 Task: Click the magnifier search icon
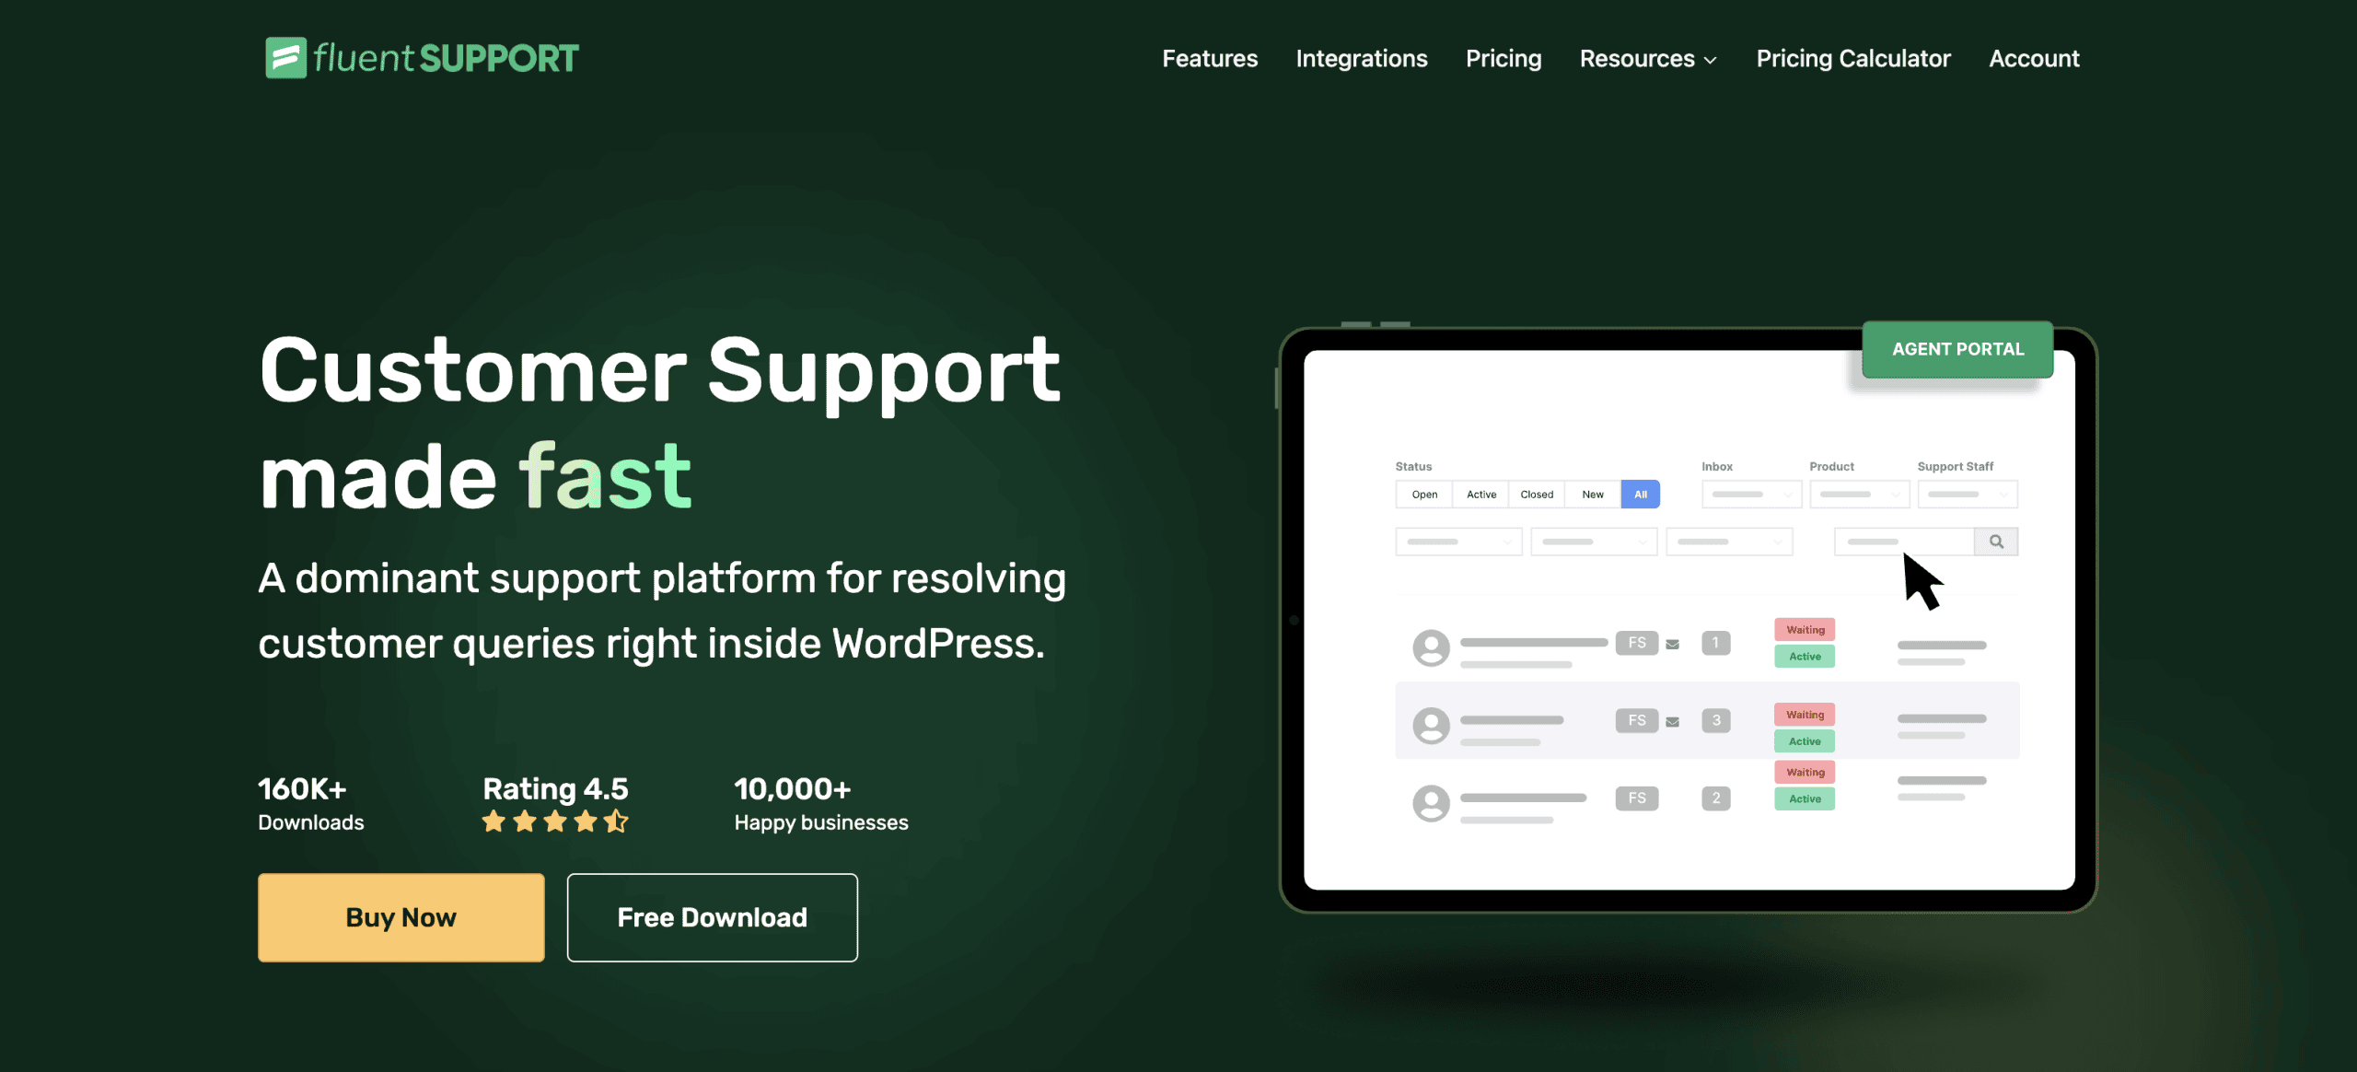click(1996, 542)
